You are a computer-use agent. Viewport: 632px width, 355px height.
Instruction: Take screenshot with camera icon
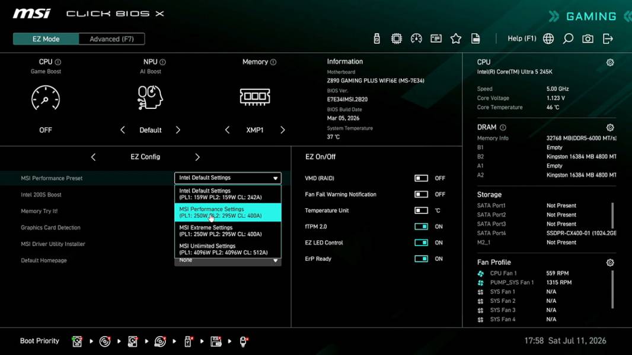click(x=588, y=38)
